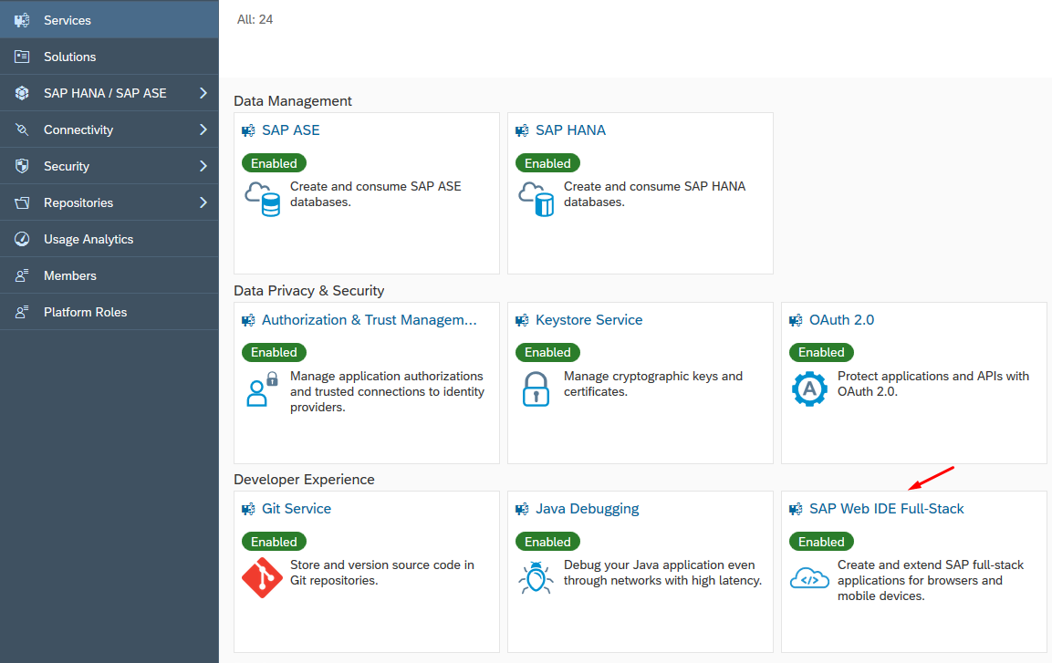Click the red Git Service logo icon
The image size is (1052, 663).
[x=263, y=578]
